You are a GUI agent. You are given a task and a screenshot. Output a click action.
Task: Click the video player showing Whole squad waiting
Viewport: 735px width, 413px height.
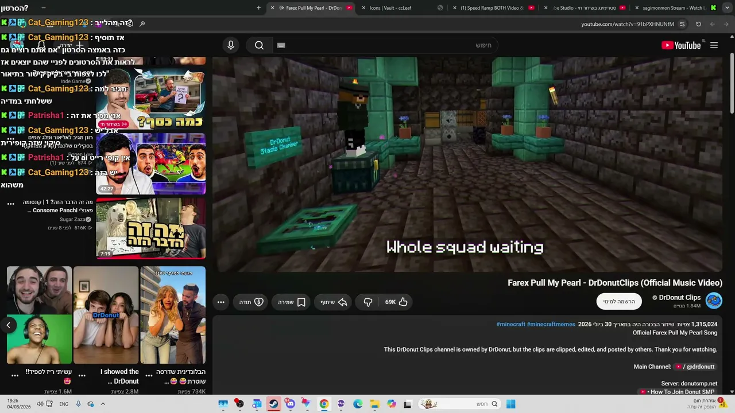click(467, 164)
